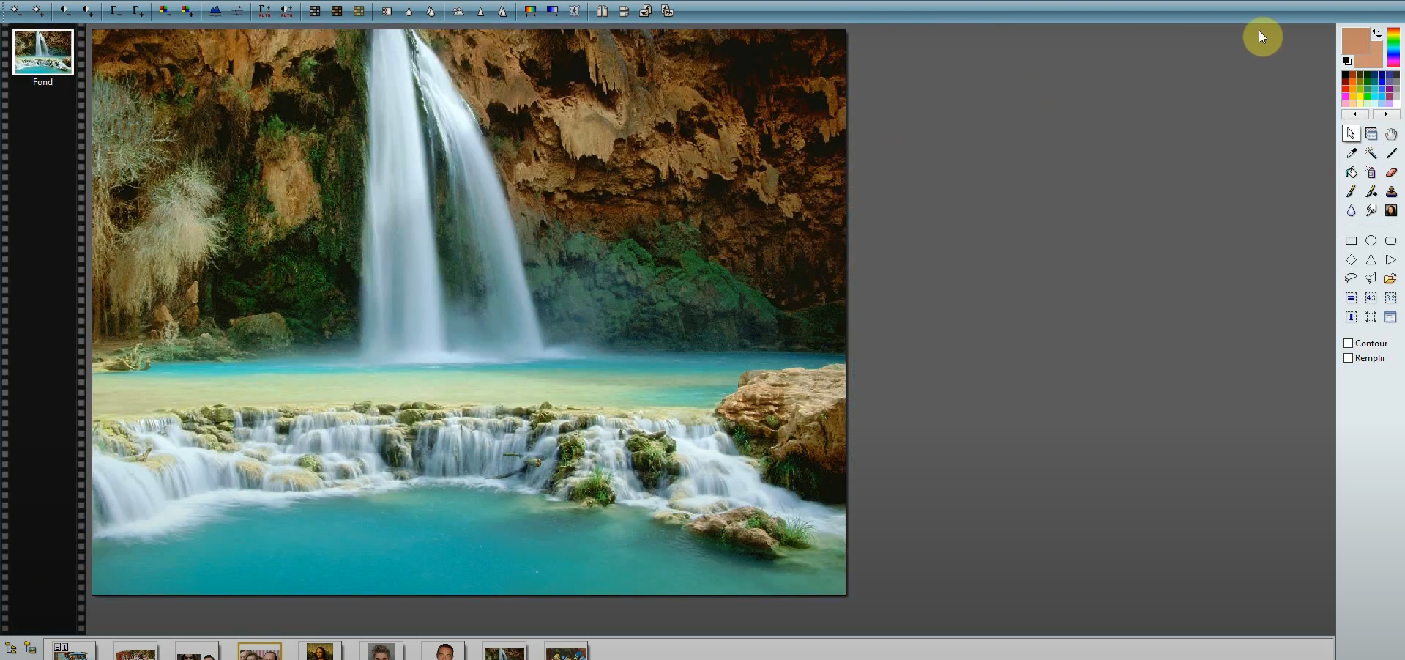Choose the upward triangle selection shape

click(1371, 259)
